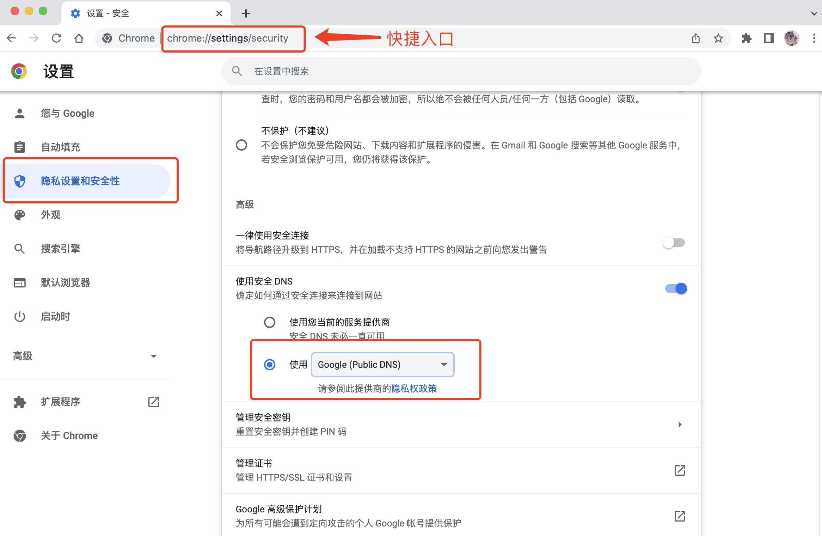Collapse the 高级 section in sidebar
The image size is (822, 536).
click(154, 356)
